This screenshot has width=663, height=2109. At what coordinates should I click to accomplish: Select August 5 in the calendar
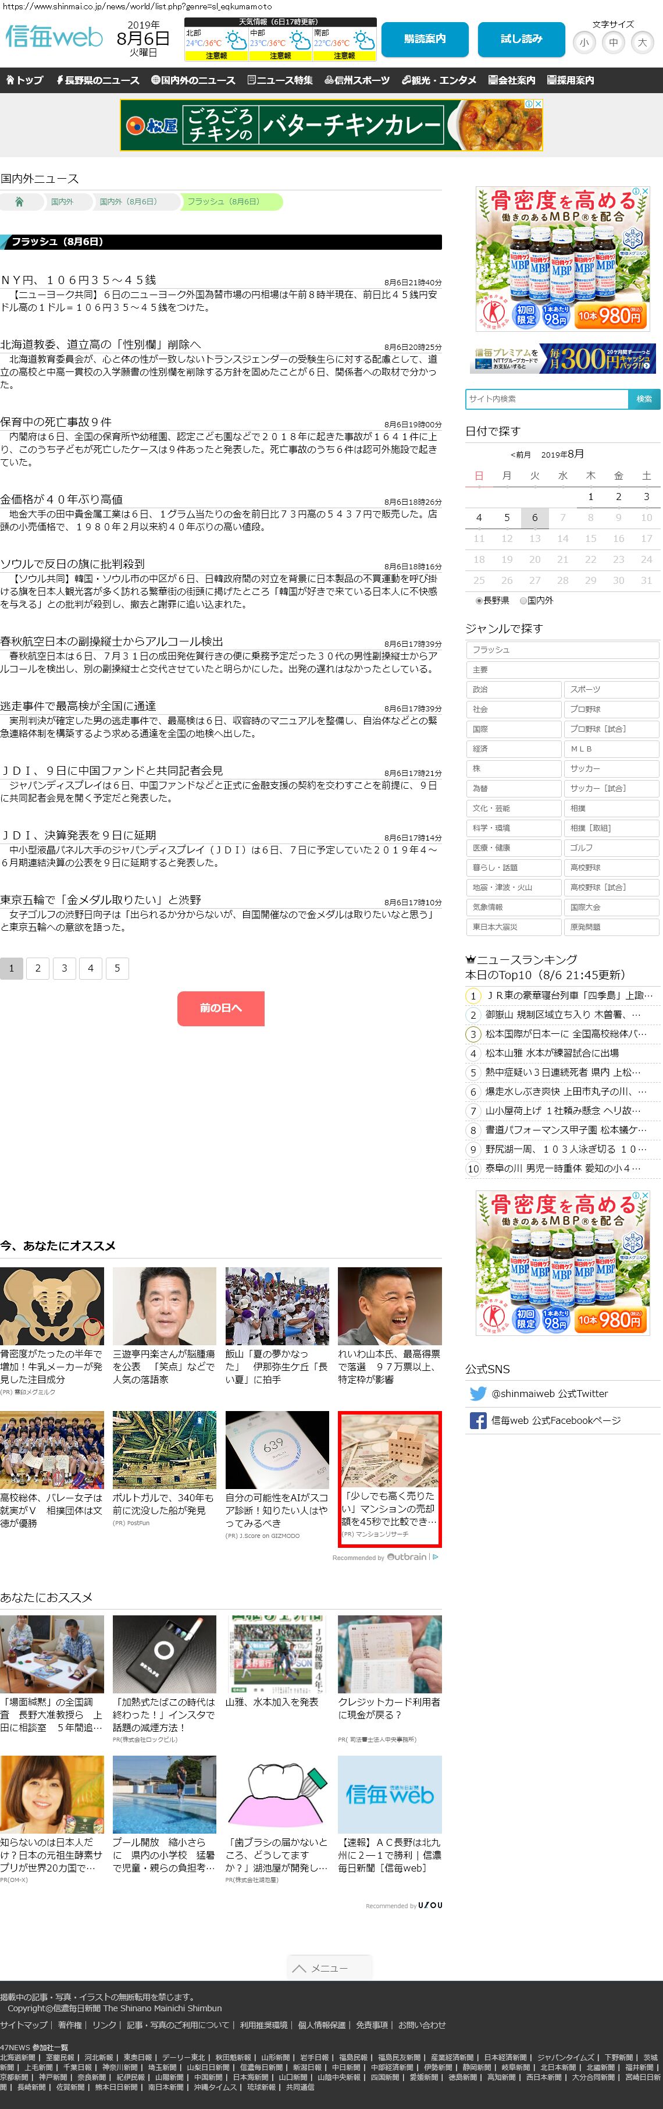(x=507, y=517)
